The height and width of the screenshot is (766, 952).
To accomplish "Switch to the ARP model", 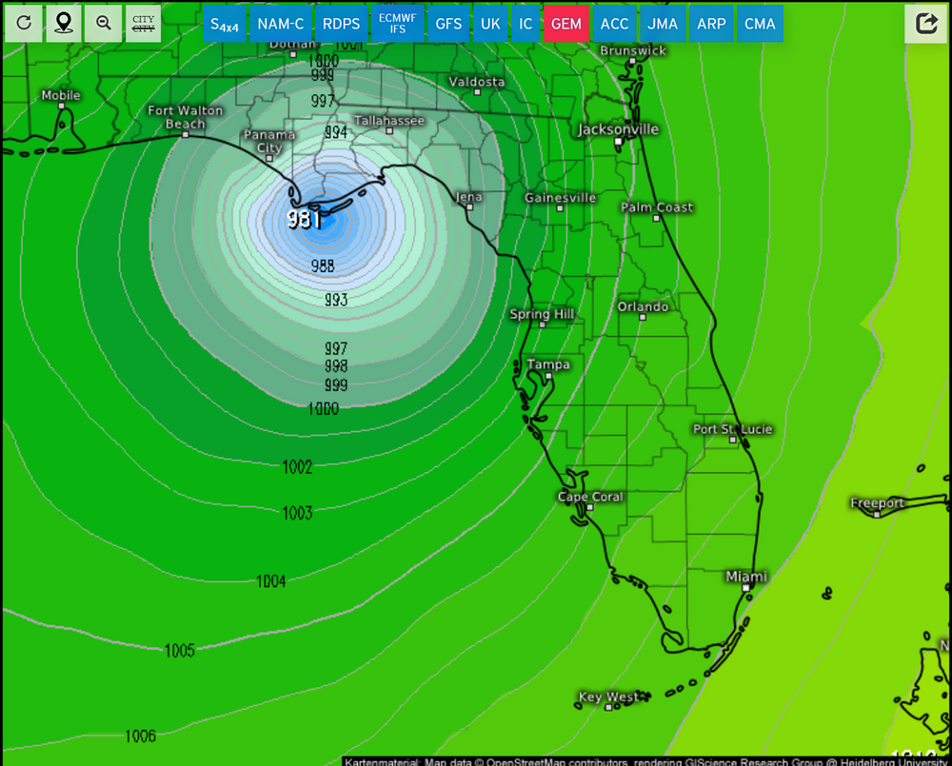I will tap(711, 25).
